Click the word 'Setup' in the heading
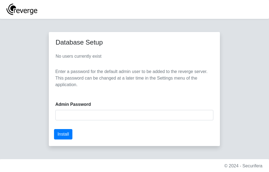 tap(94, 42)
